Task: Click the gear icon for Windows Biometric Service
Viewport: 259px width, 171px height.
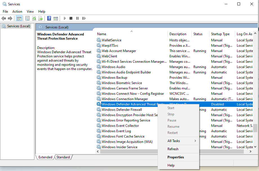Action: point(99,83)
